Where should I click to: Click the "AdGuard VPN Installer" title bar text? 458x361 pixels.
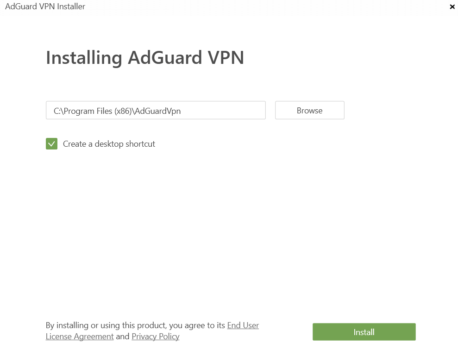pos(45,6)
